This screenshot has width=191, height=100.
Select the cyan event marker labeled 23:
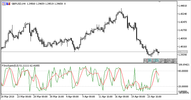pos(157,60)
